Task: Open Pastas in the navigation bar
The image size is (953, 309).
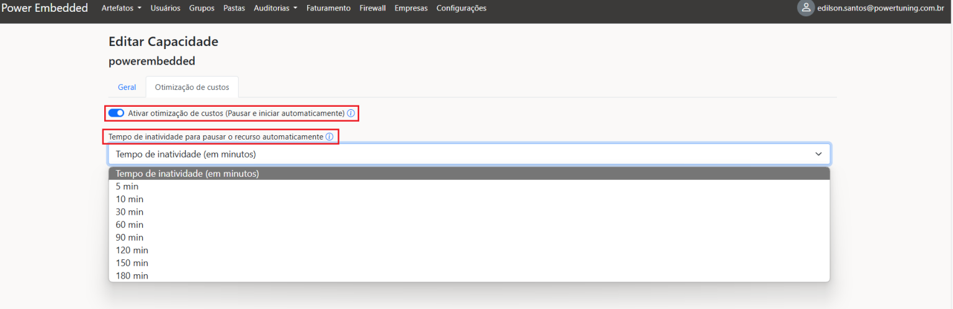Action: 234,8
